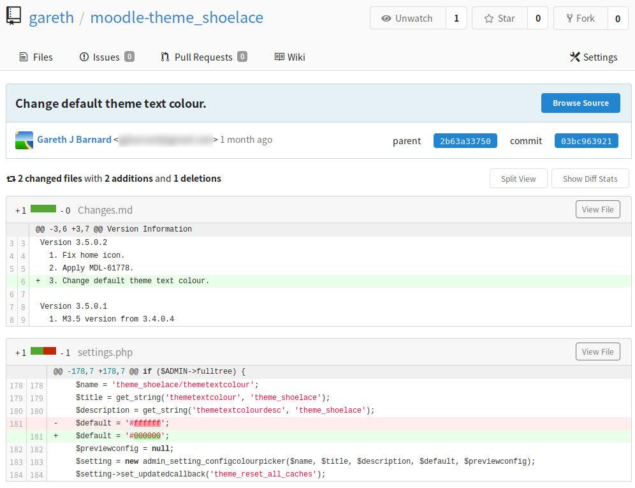The height and width of the screenshot is (488, 635).
Task: Click settings.php green-red diff stat bar
Action: coord(43,351)
